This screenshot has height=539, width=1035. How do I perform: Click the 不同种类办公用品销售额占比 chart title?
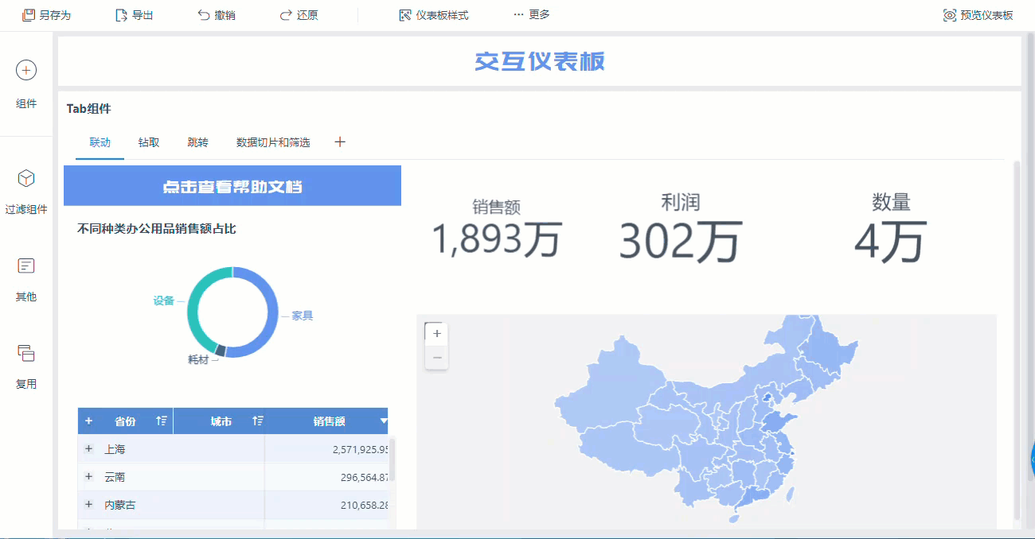tap(157, 229)
